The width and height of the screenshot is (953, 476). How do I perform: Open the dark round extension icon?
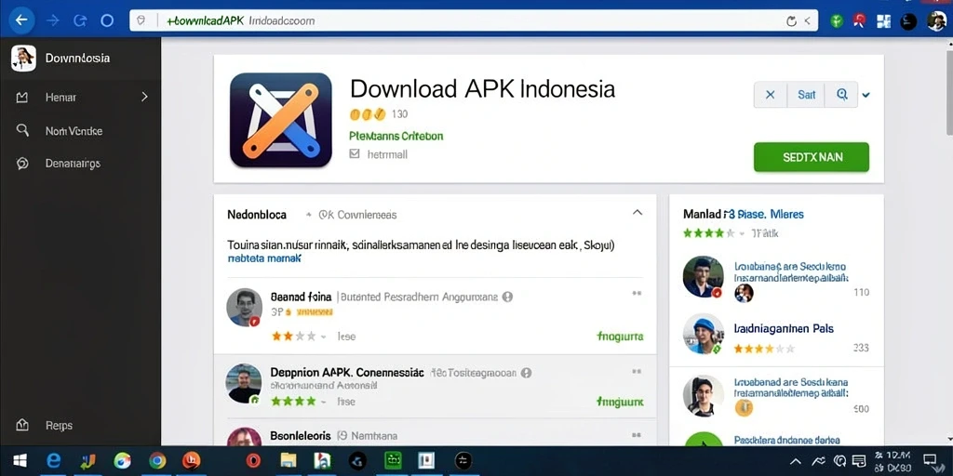[908, 22]
